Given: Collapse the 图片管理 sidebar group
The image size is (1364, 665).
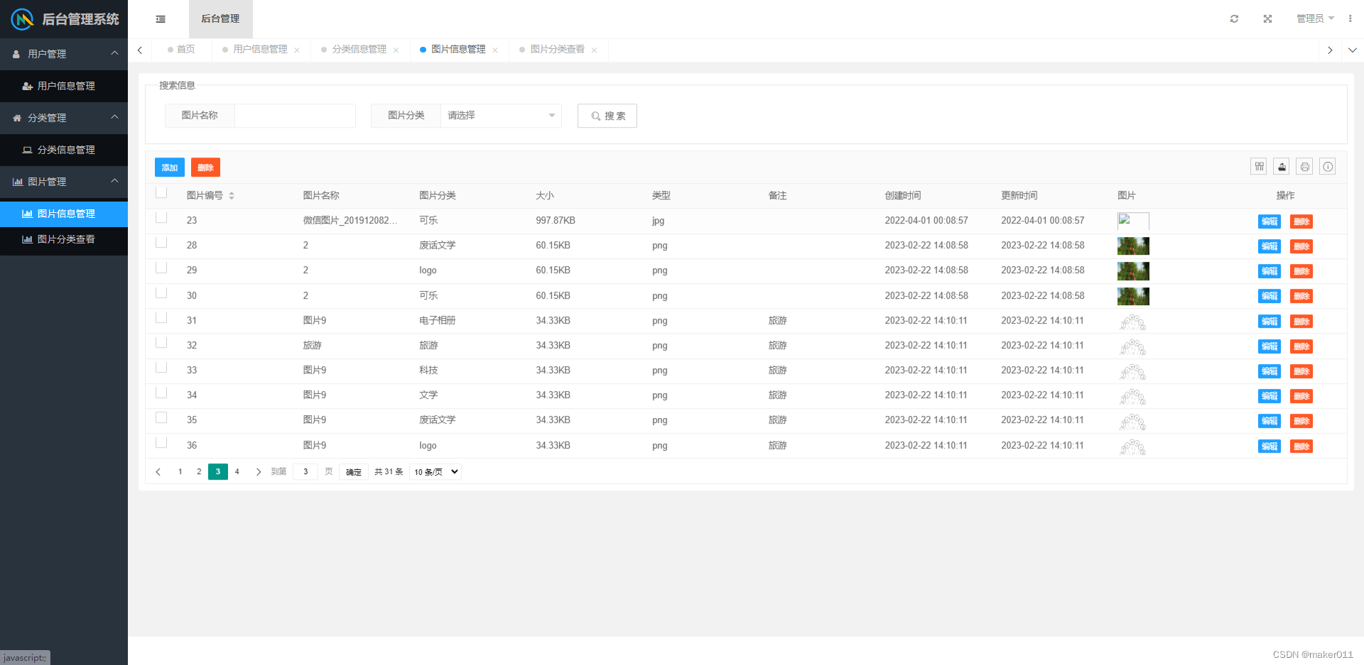Looking at the screenshot, I should tap(64, 182).
